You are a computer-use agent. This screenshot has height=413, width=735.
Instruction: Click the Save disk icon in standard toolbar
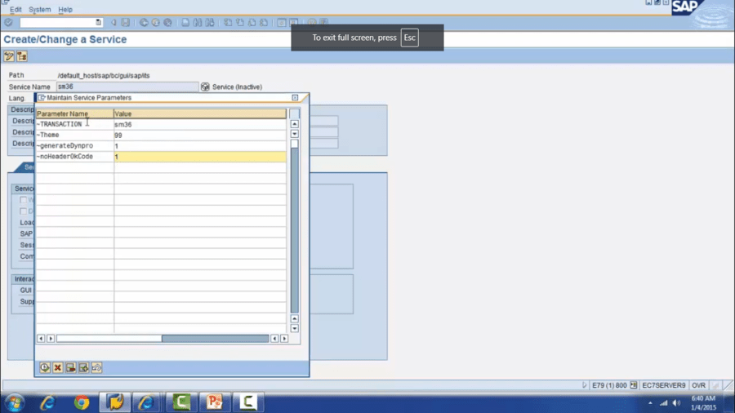(126, 23)
